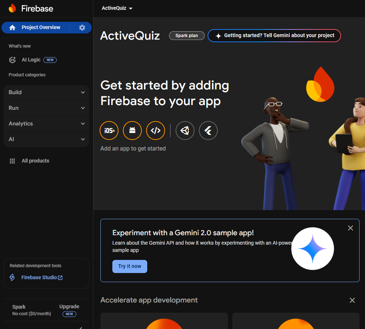This screenshot has width=365, height=329.
Task: Close the Accelerate app development section
Action: pyautogui.click(x=352, y=300)
